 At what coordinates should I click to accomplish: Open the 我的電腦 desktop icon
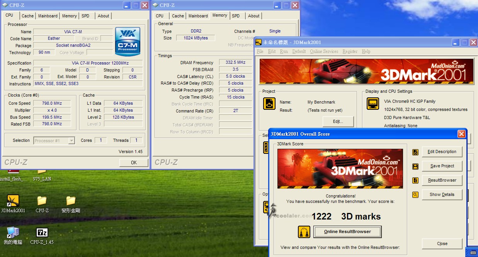click(13, 232)
